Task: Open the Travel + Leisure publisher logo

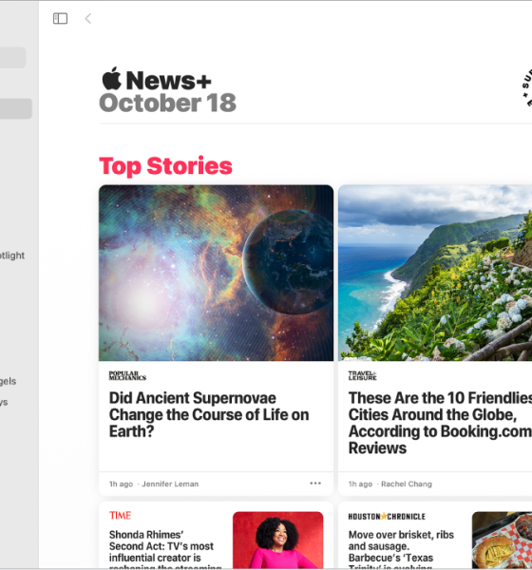Action: [x=363, y=375]
